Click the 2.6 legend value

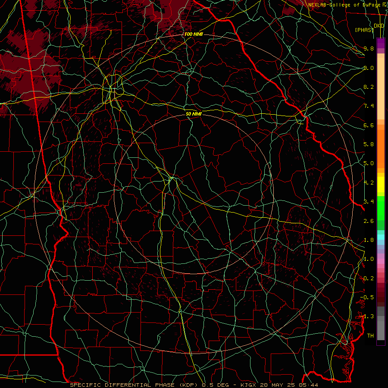(x=369, y=221)
